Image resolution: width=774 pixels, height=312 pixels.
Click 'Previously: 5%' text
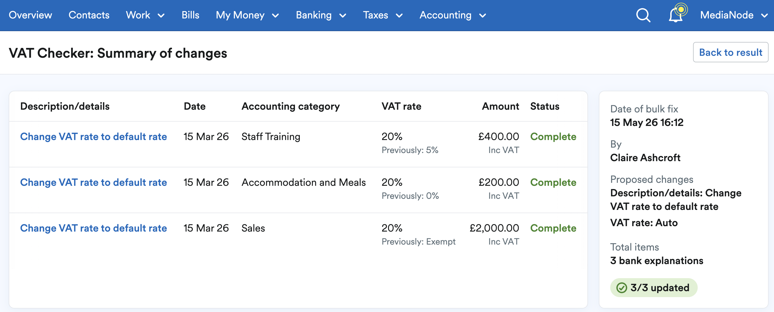click(410, 150)
